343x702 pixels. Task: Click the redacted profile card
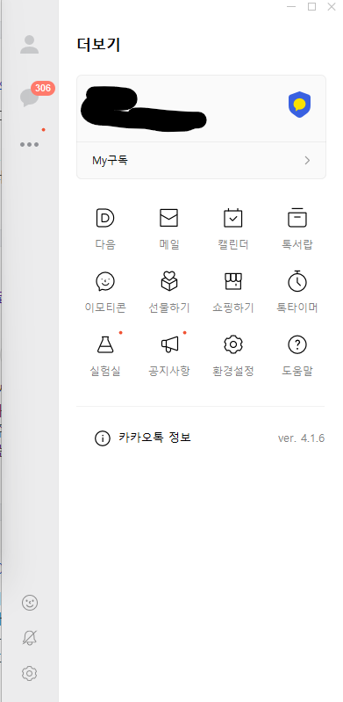click(201, 109)
